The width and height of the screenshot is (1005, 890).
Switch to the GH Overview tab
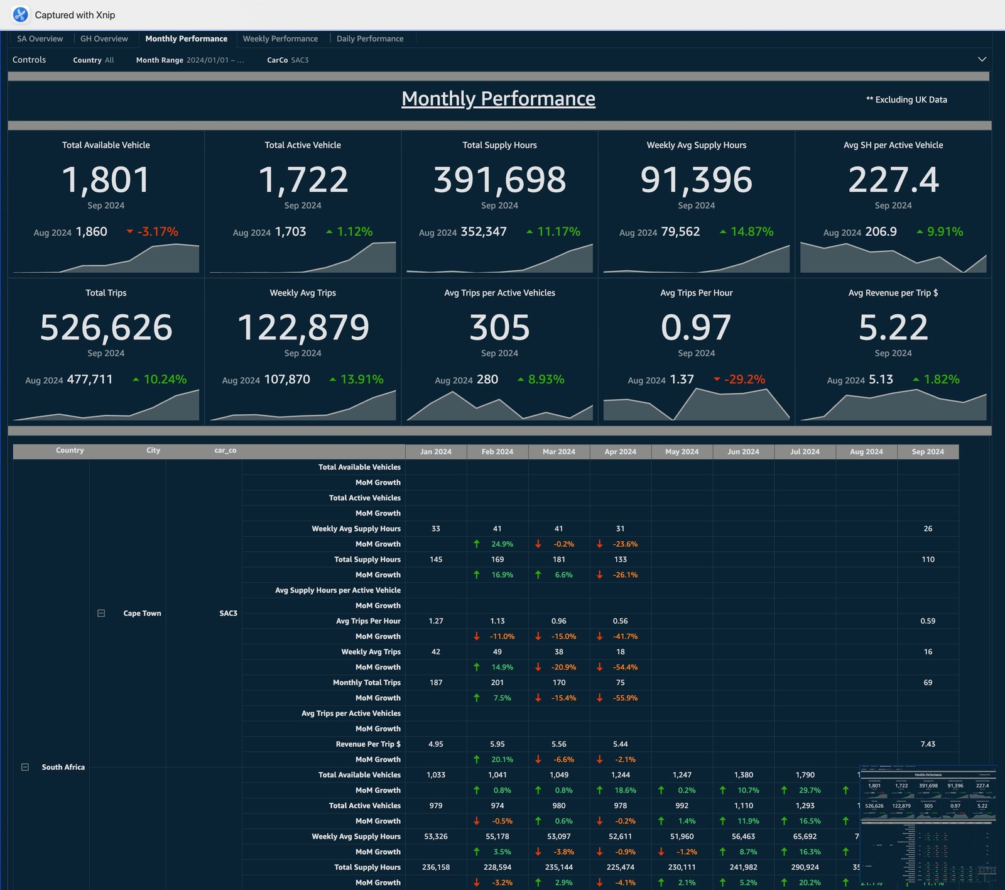pos(104,38)
